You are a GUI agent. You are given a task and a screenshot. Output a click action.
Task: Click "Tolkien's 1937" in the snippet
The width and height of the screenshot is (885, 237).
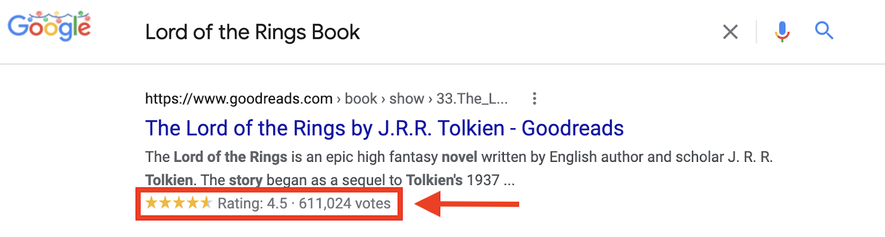pos(452,181)
